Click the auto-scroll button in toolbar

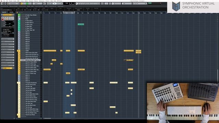(44, 3)
